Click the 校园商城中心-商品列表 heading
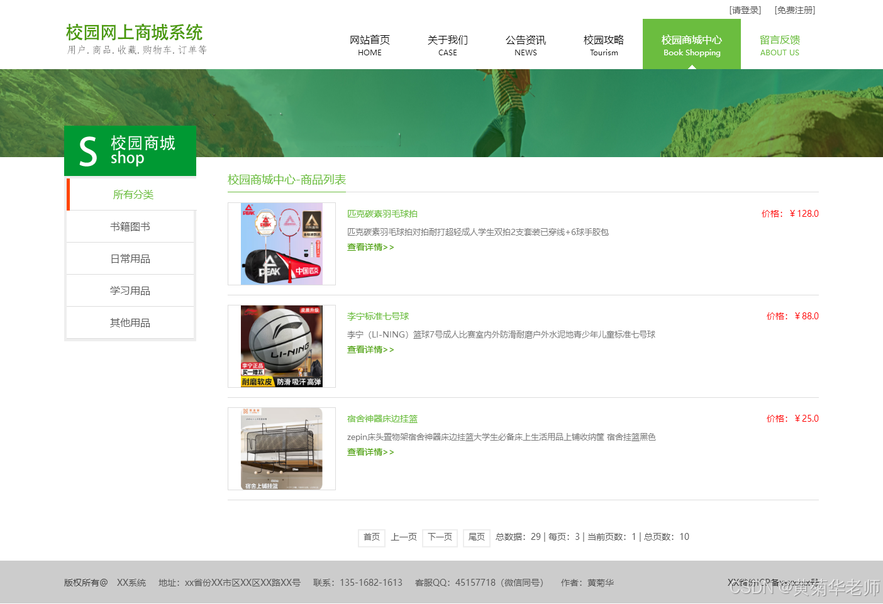Screen dimensions: 883x604 tap(287, 180)
